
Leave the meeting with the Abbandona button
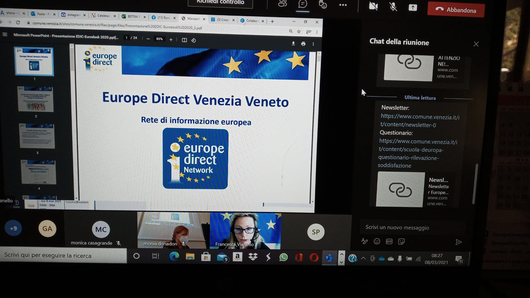[456, 10]
